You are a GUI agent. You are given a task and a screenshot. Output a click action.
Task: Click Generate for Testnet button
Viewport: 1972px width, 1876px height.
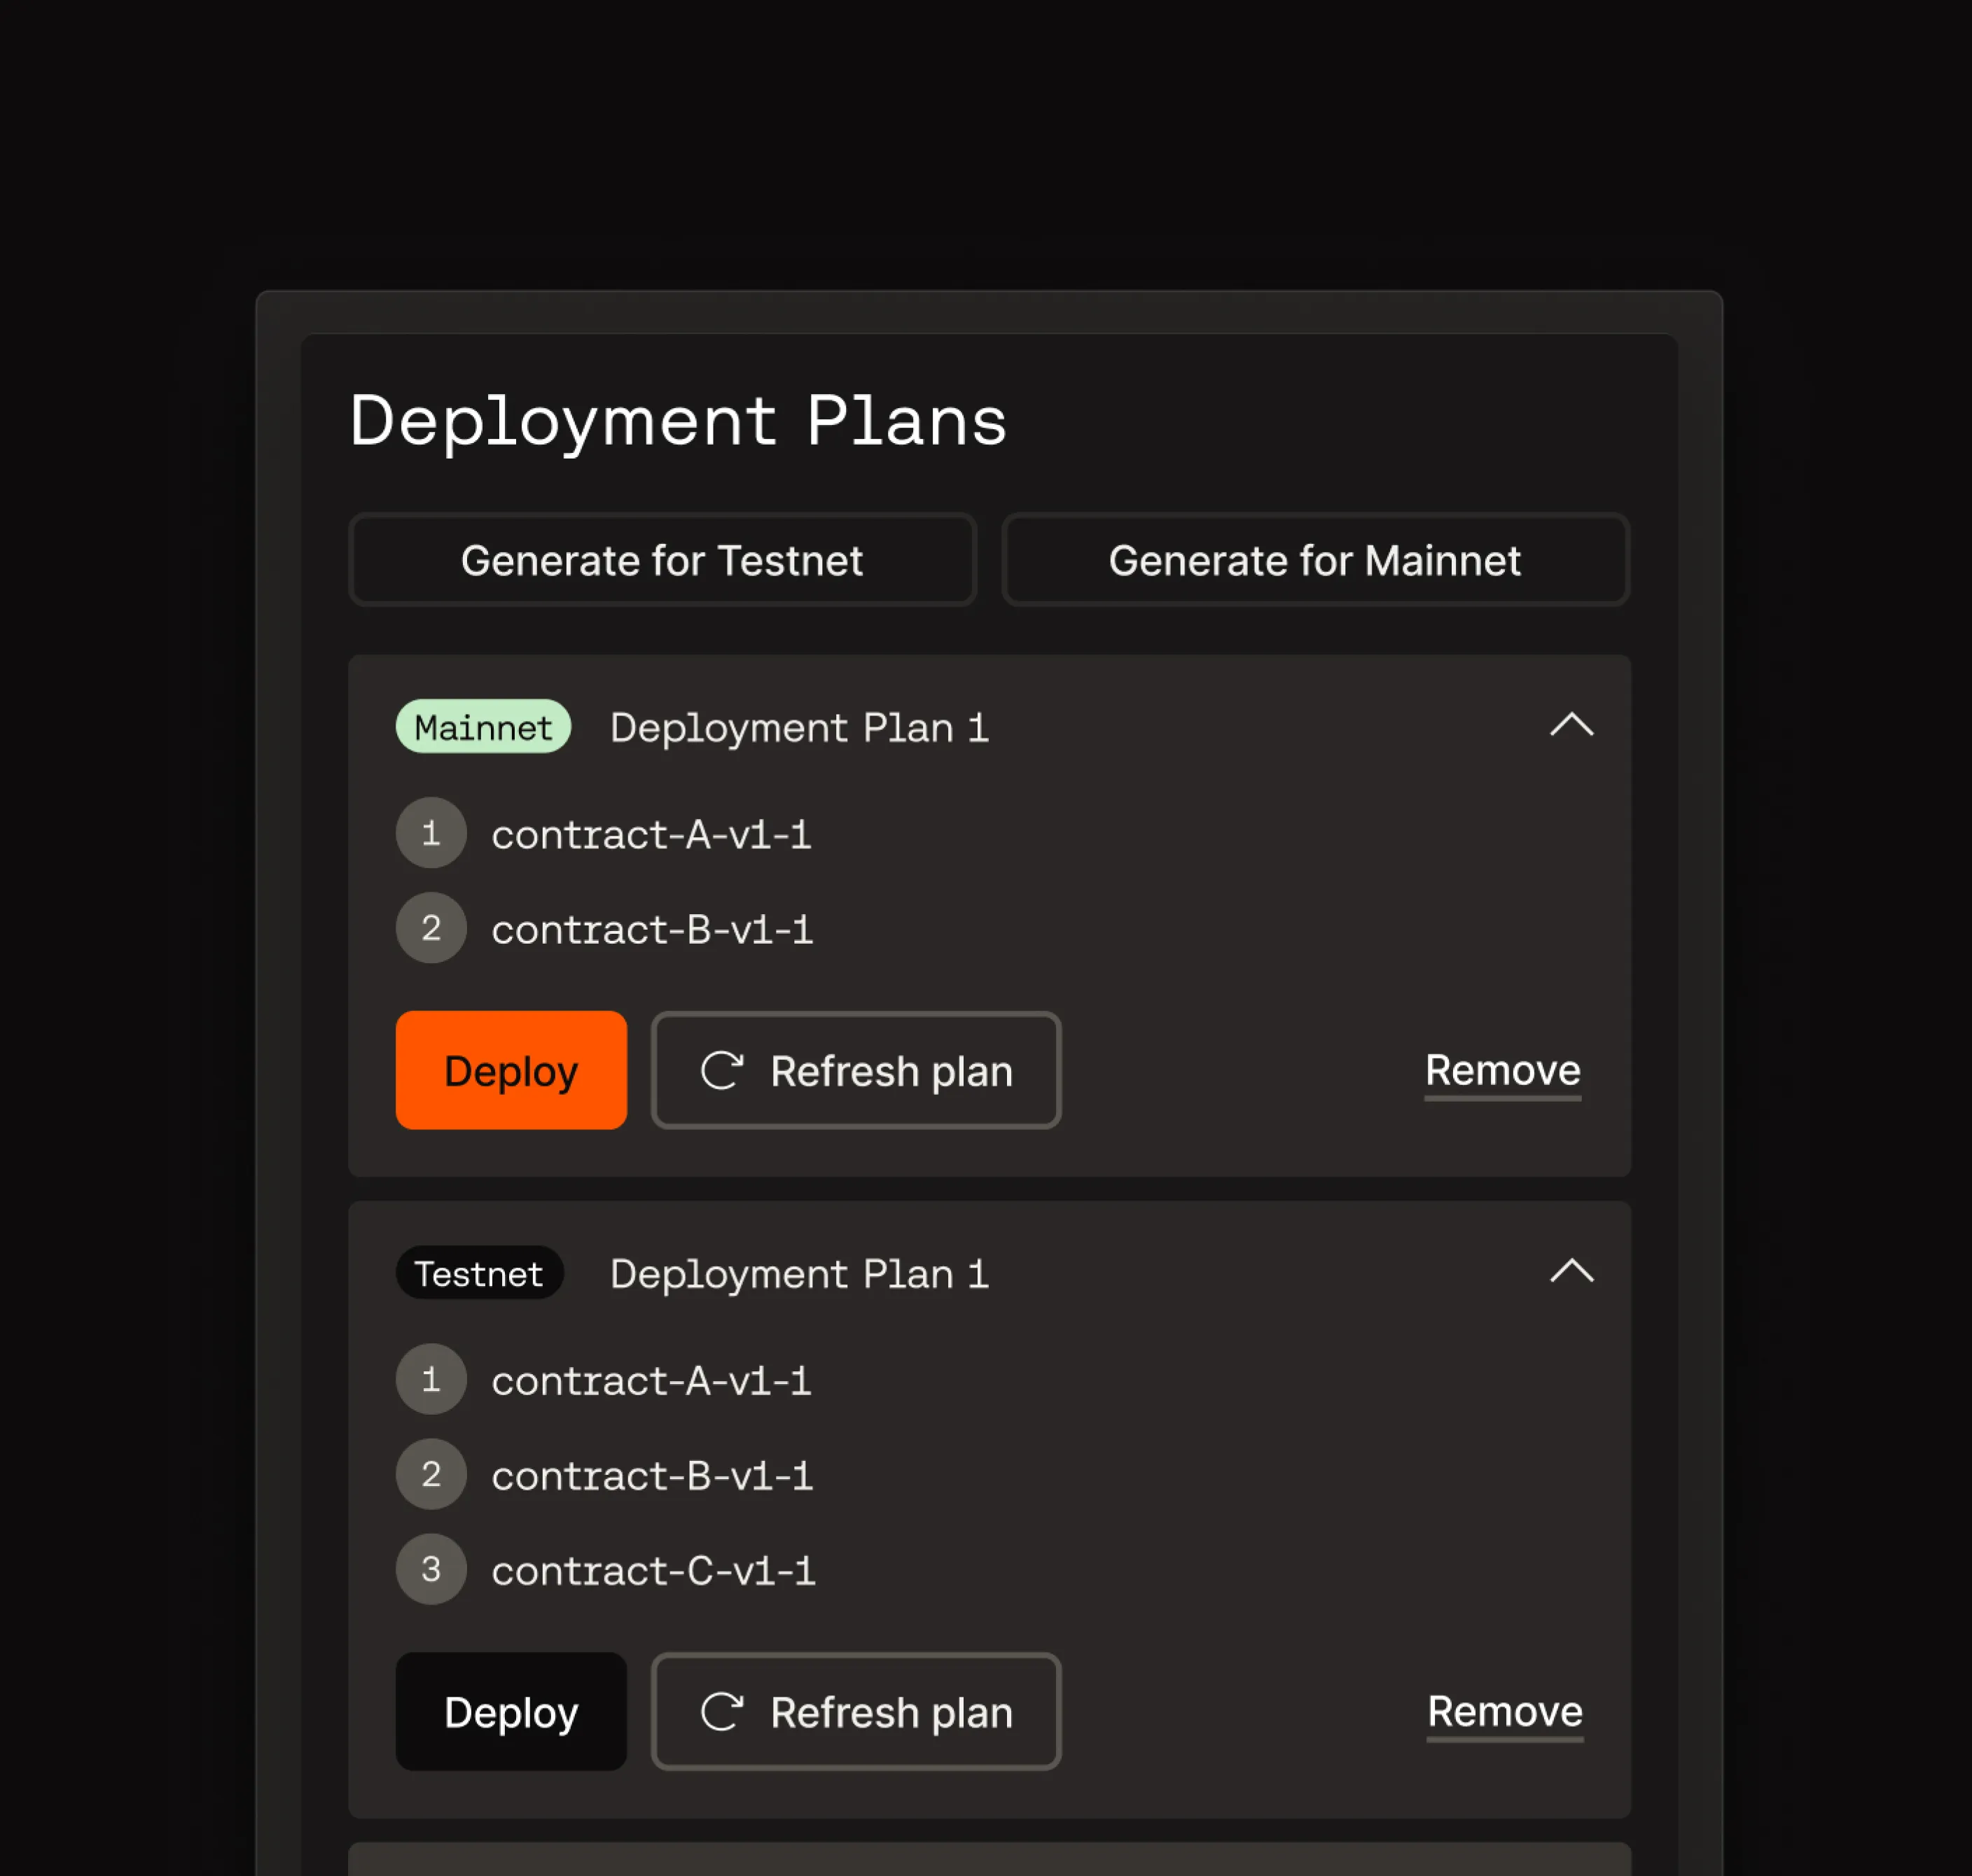pos(661,560)
